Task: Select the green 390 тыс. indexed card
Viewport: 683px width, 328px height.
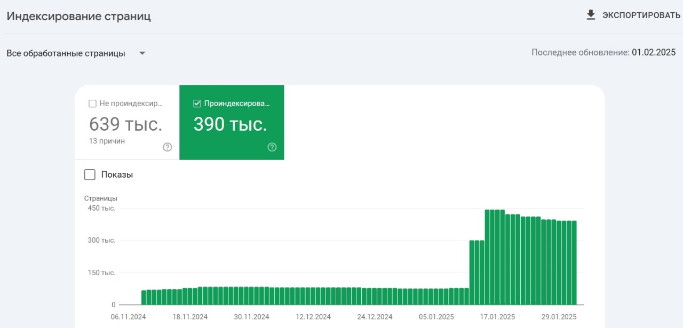Action: pyautogui.click(x=232, y=124)
